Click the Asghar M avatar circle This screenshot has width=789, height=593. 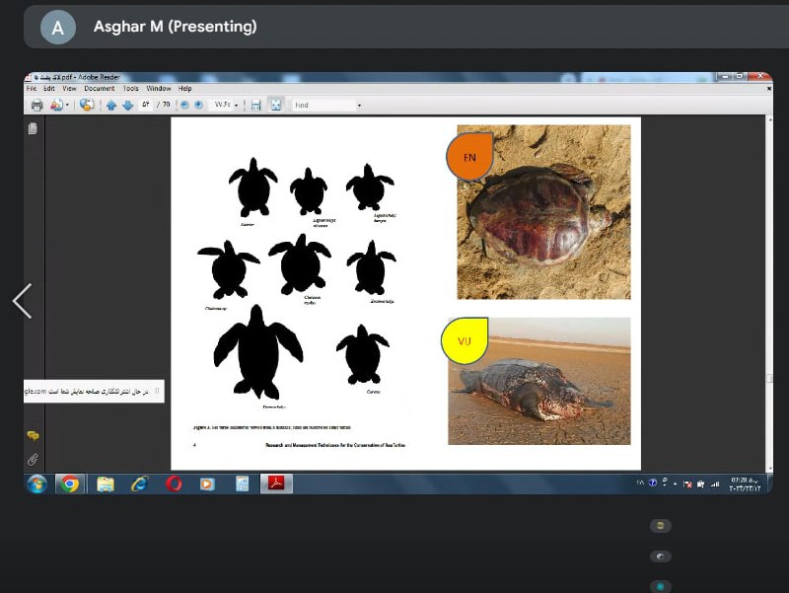58,28
